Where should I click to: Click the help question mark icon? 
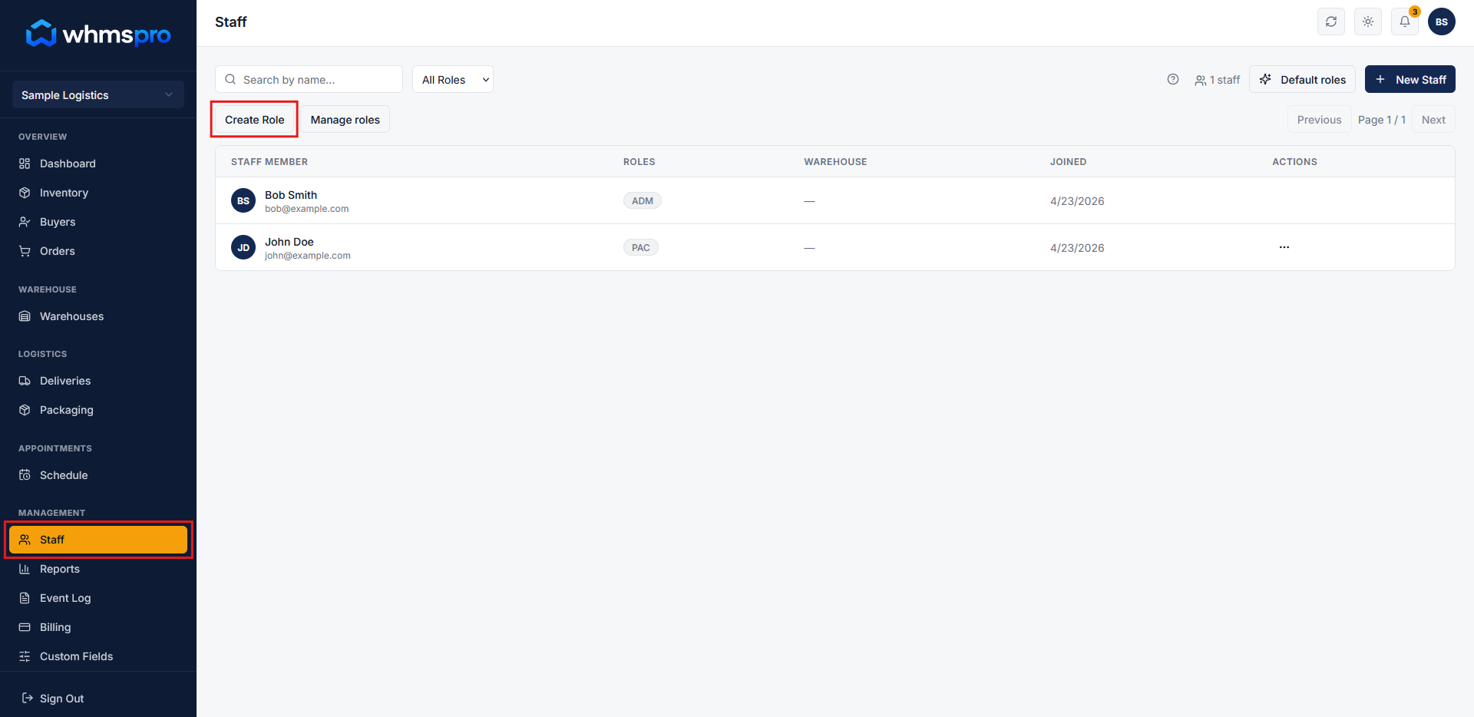pos(1173,79)
